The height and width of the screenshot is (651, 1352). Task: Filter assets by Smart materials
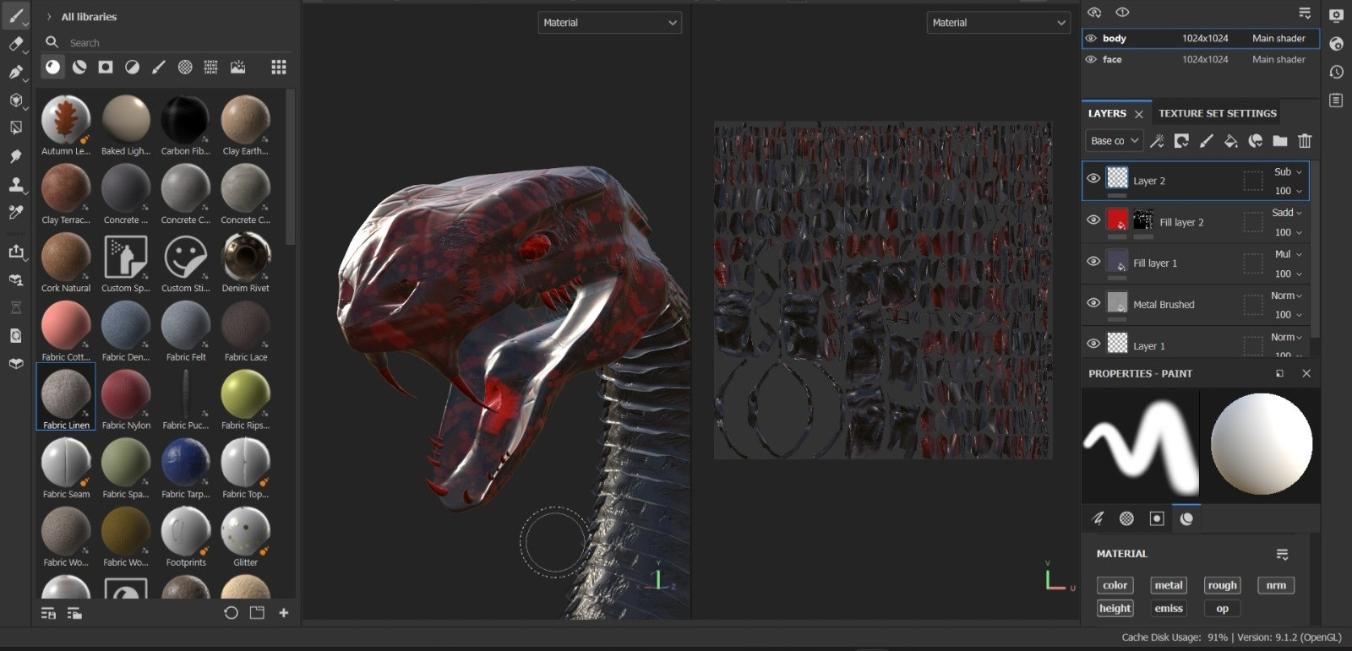pos(79,67)
